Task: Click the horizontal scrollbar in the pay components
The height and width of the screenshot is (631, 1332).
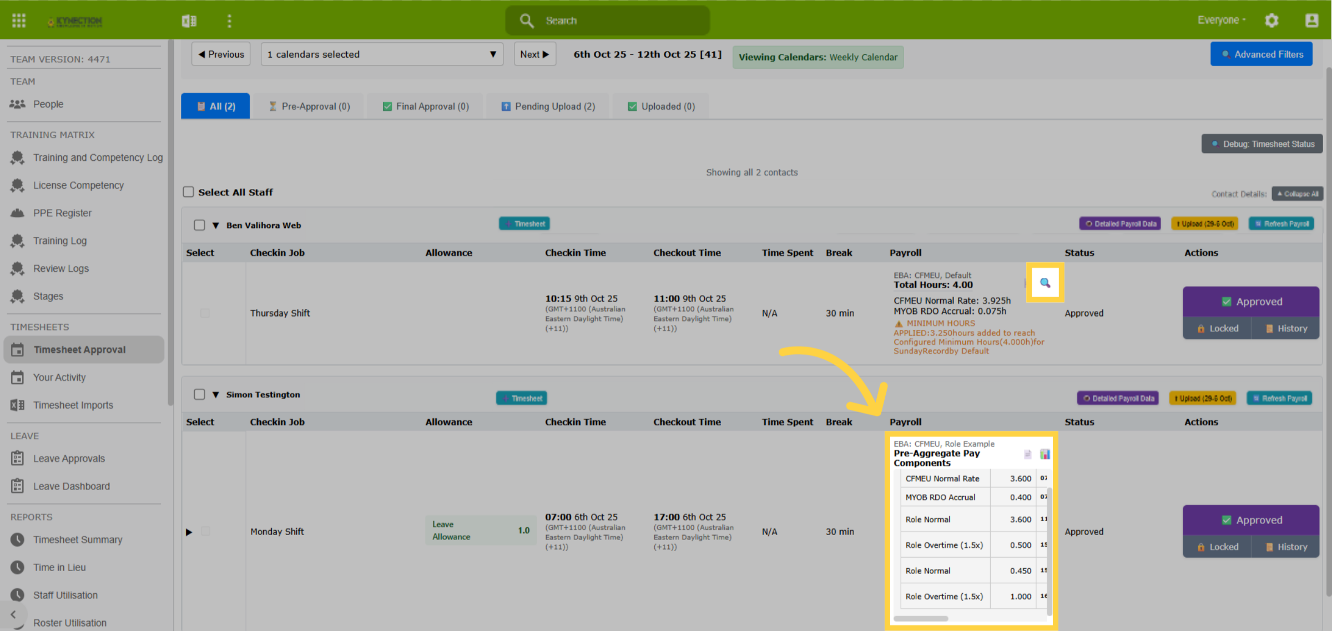Action: click(x=921, y=618)
